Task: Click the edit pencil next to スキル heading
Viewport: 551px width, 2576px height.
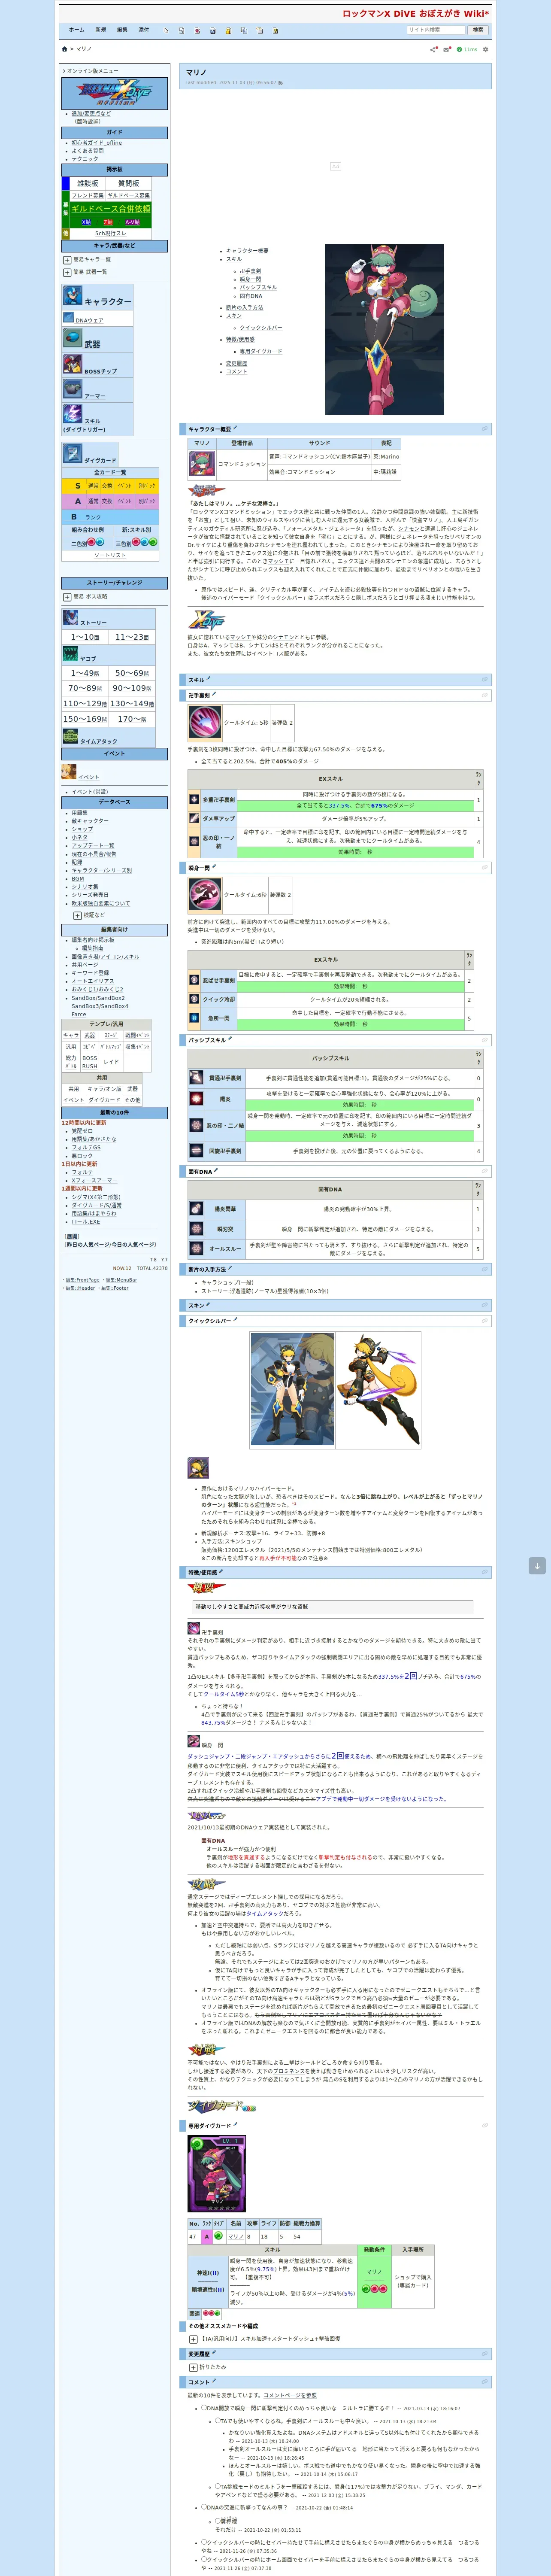Action: tap(209, 679)
